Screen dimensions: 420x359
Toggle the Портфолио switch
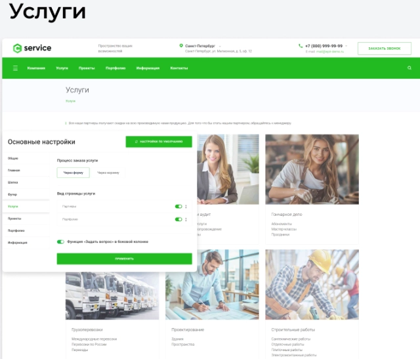click(x=178, y=219)
